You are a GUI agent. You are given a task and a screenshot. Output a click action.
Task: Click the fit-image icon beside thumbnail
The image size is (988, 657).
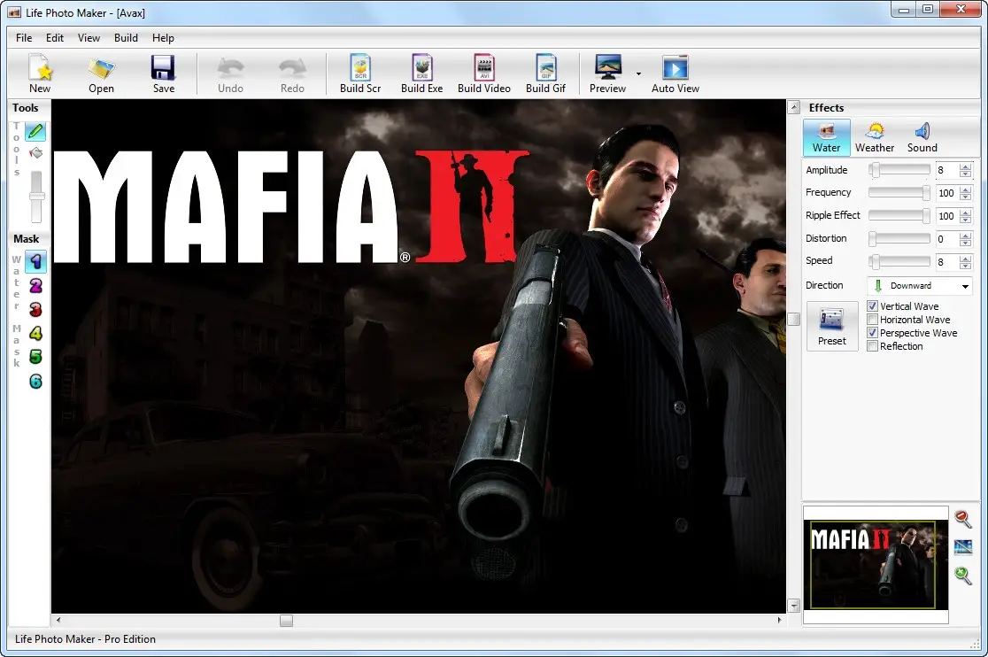[963, 547]
